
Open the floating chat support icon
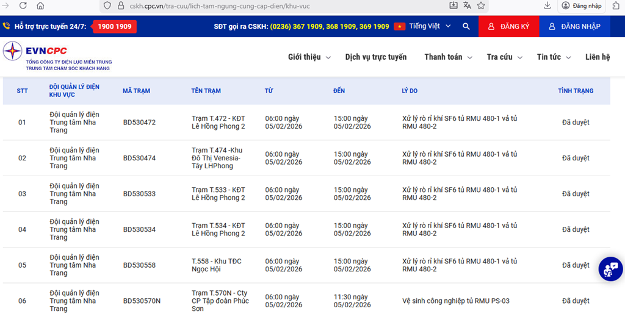610,269
